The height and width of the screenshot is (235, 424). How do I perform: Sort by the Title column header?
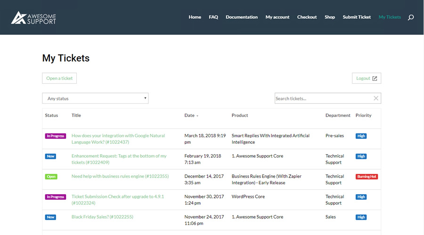tap(76, 115)
